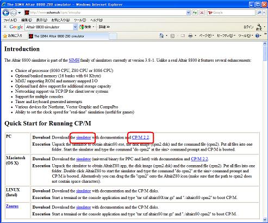Image resolution: width=268 pixels, height=223 pixels.
Task: Stop loading with the red X icon
Action: click(202, 13)
